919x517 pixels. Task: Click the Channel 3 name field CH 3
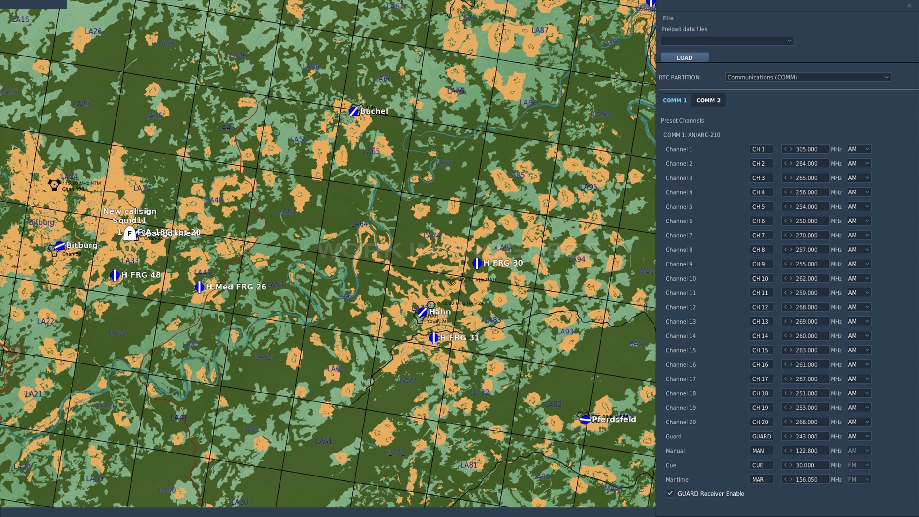tap(761, 178)
